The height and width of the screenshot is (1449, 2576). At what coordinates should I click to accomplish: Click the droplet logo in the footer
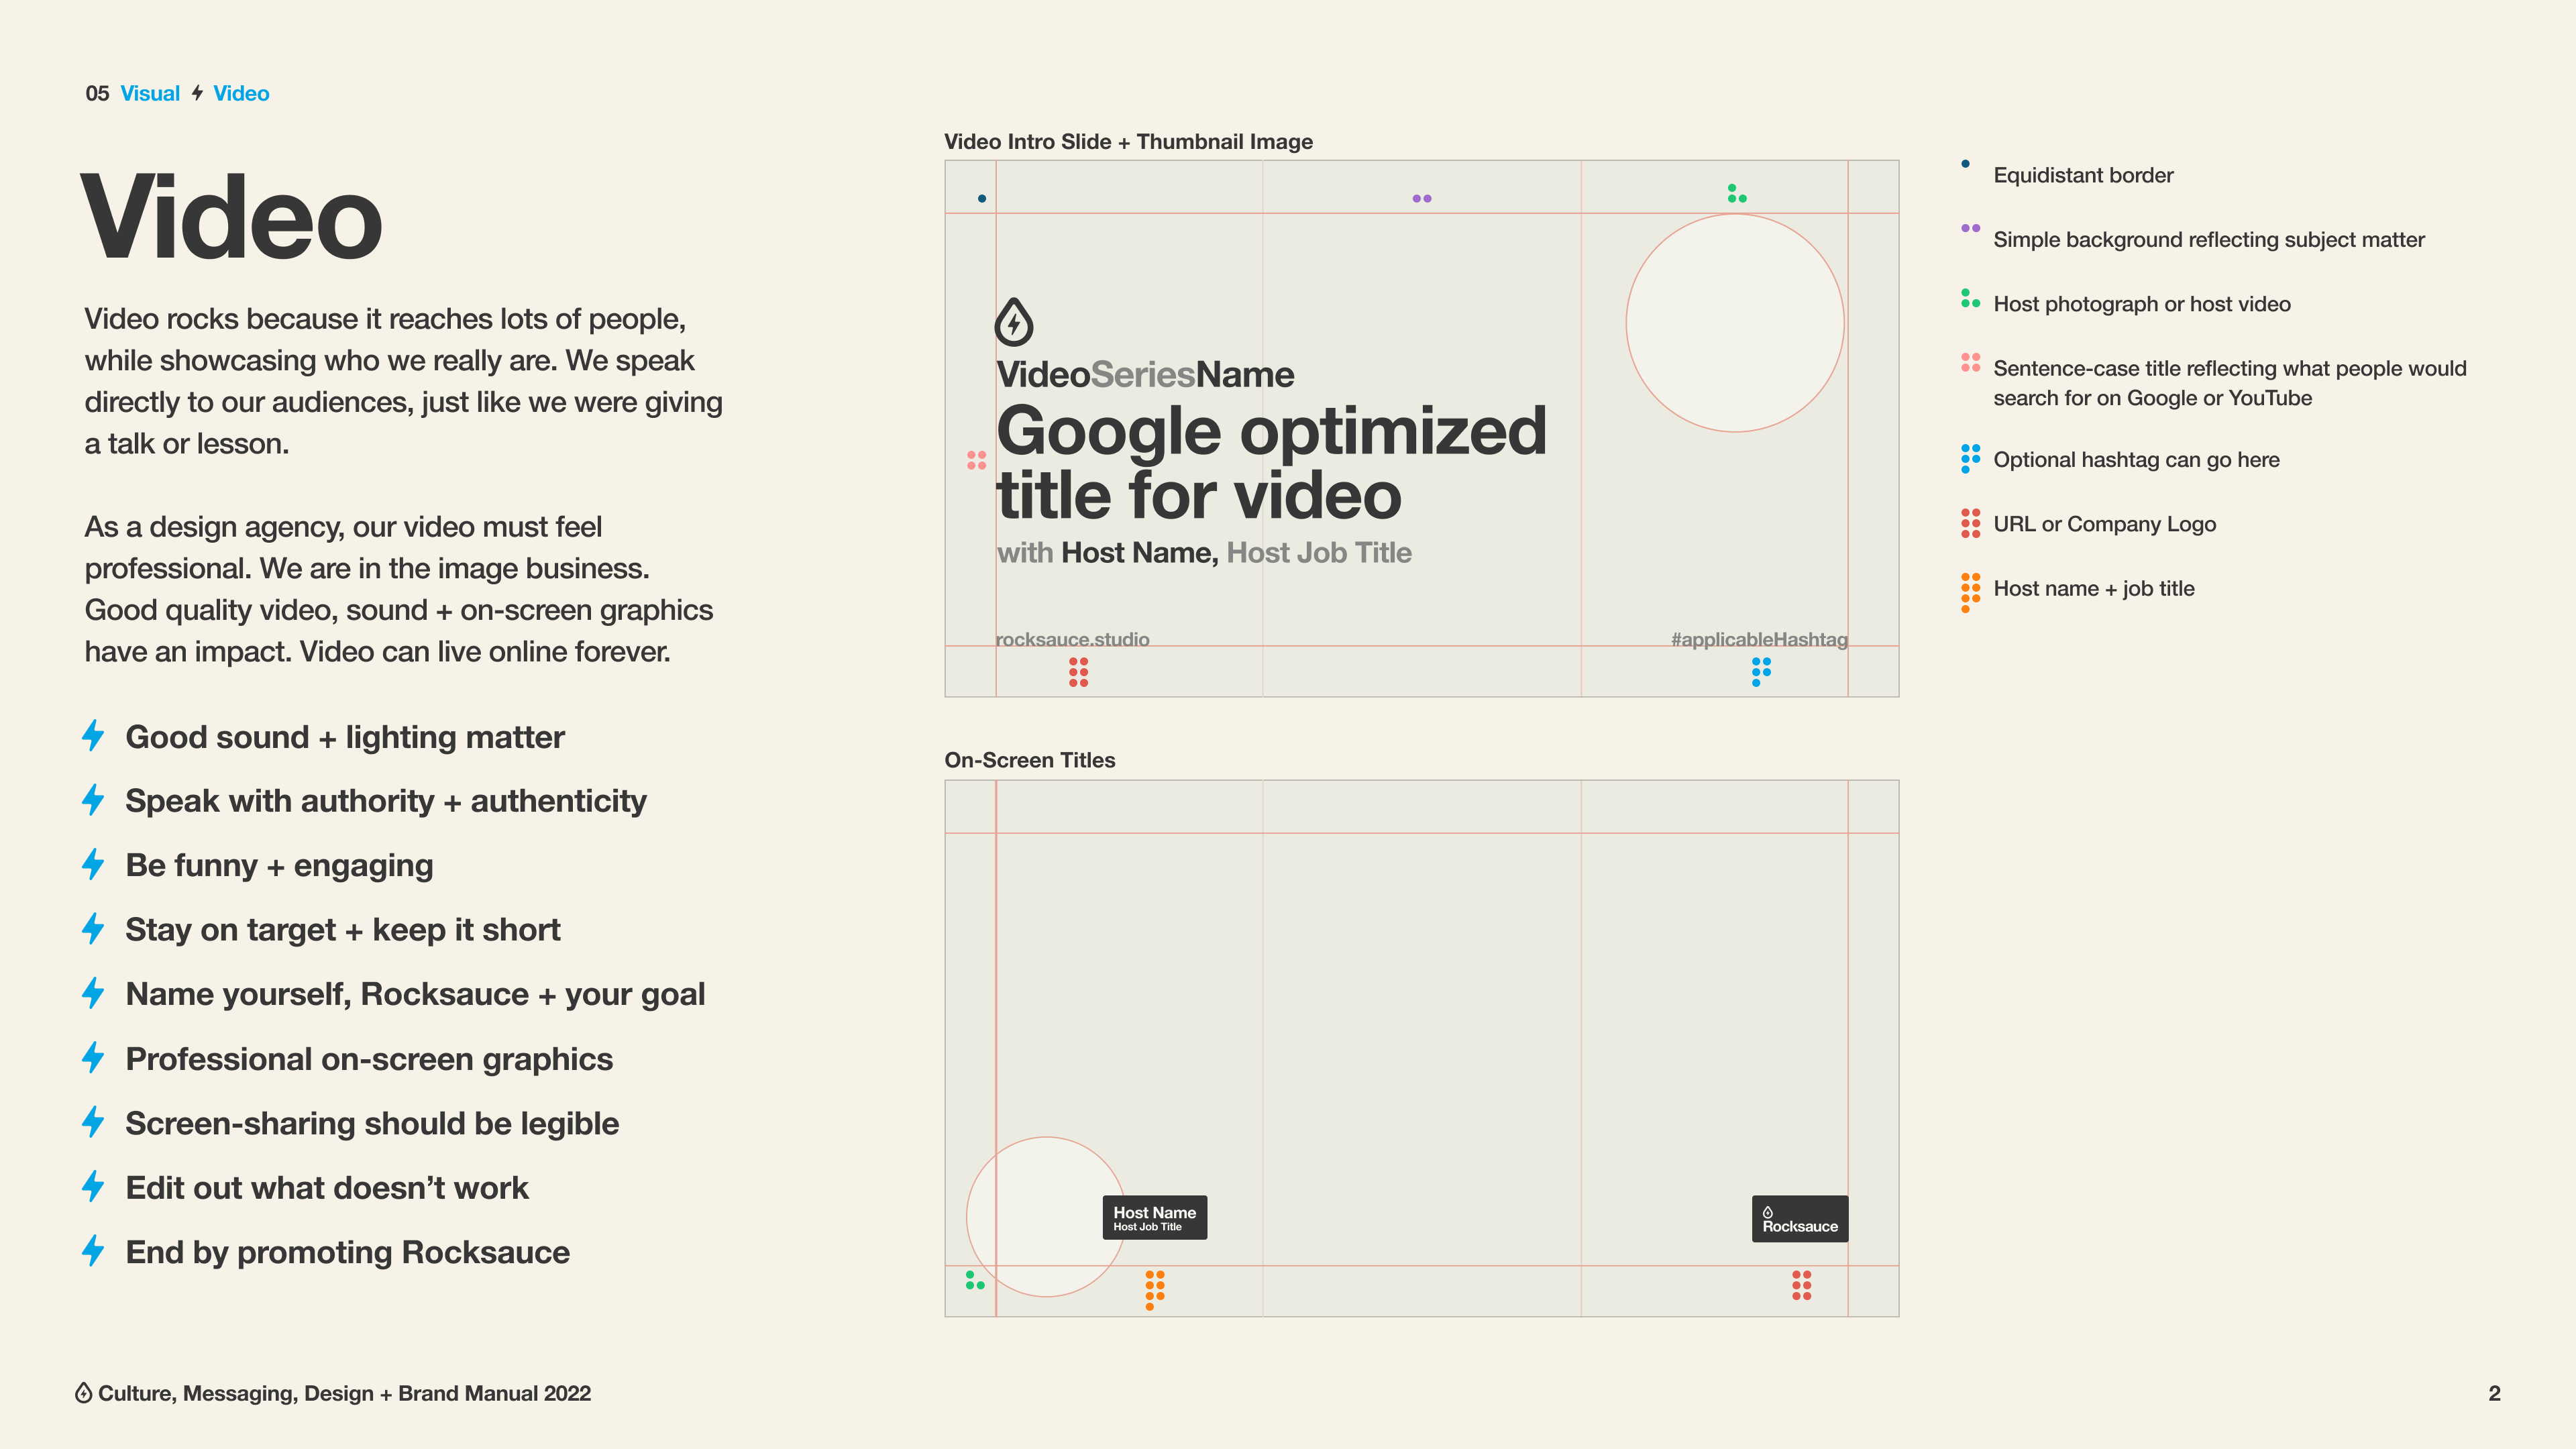click(84, 1393)
